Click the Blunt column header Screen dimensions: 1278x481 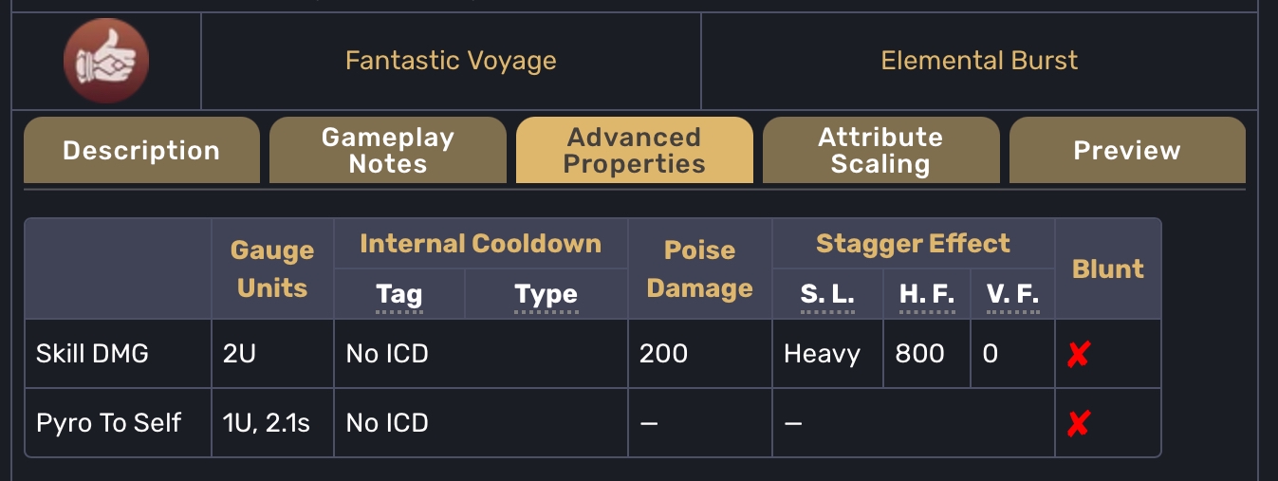tap(1108, 269)
